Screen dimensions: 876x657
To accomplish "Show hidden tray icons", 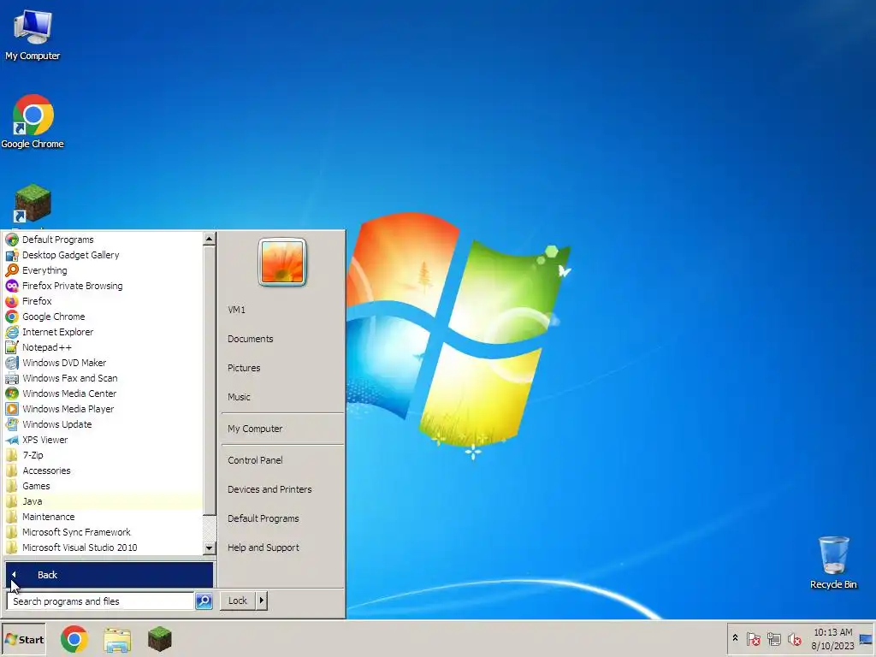I will [735, 638].
